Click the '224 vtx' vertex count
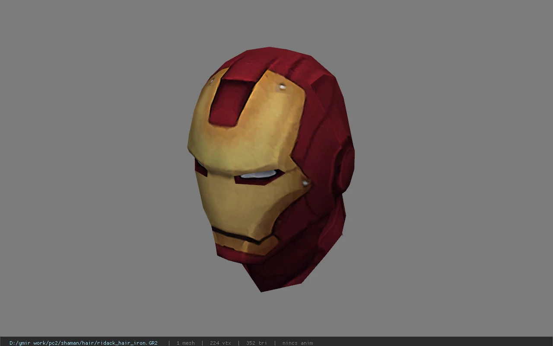553x346 pixels. tap(220, 343)
